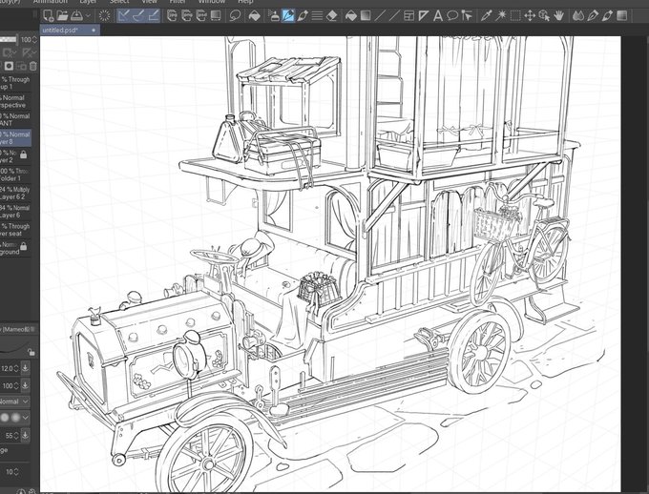
Task: Click the layer opacity 100 stepper
Action: [x=34, y=40]
